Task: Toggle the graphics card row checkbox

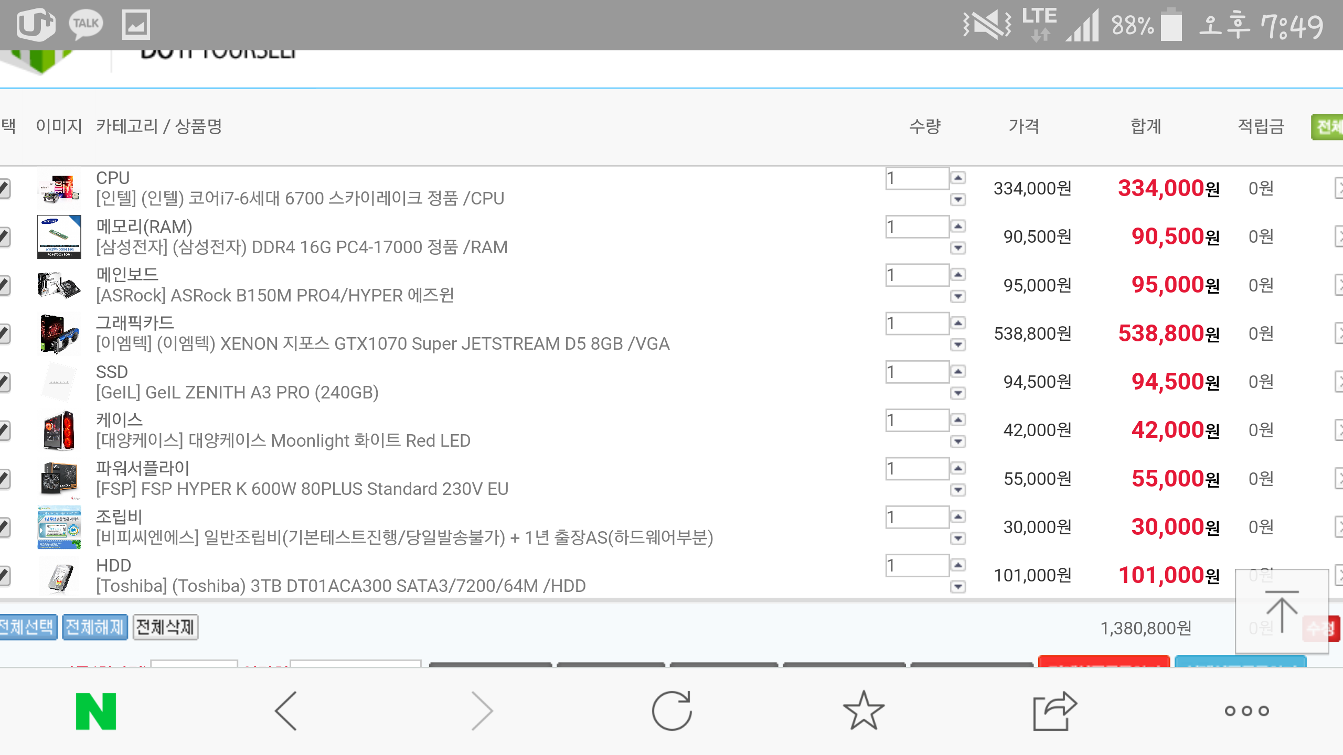Action: 4,333
